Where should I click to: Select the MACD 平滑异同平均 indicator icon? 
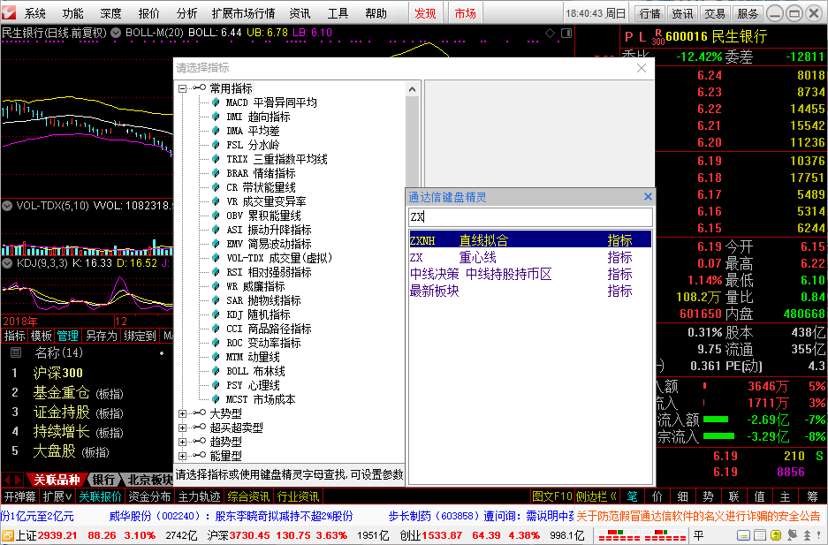pyautogui.click(x=216, y=102)
